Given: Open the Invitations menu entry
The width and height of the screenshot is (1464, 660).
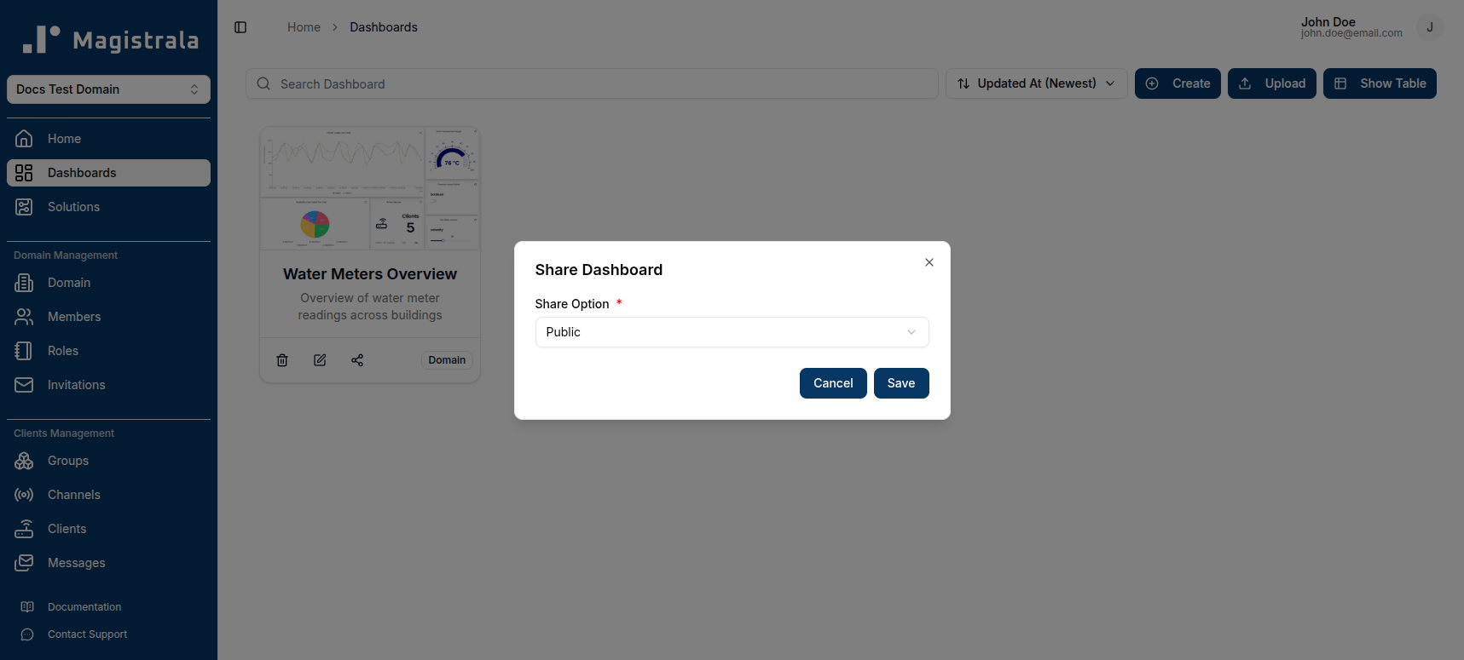Looking at the screenshot, I should [x=108, y=385].
